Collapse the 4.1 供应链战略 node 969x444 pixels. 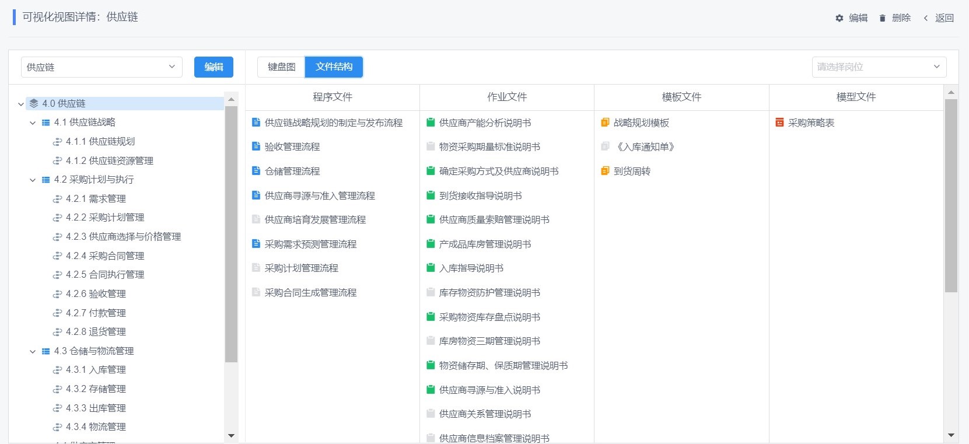[x=33, y=123]
